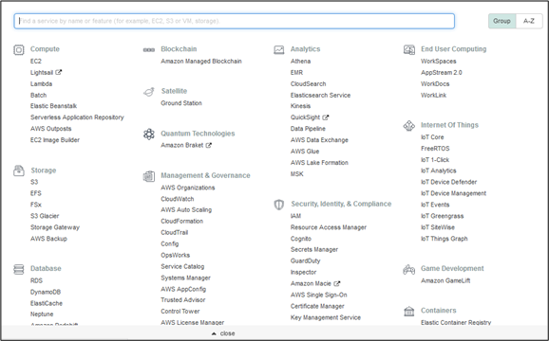Open AWS Outposts
The width and height of the screenshot is (549, 341).
point(50,129)
